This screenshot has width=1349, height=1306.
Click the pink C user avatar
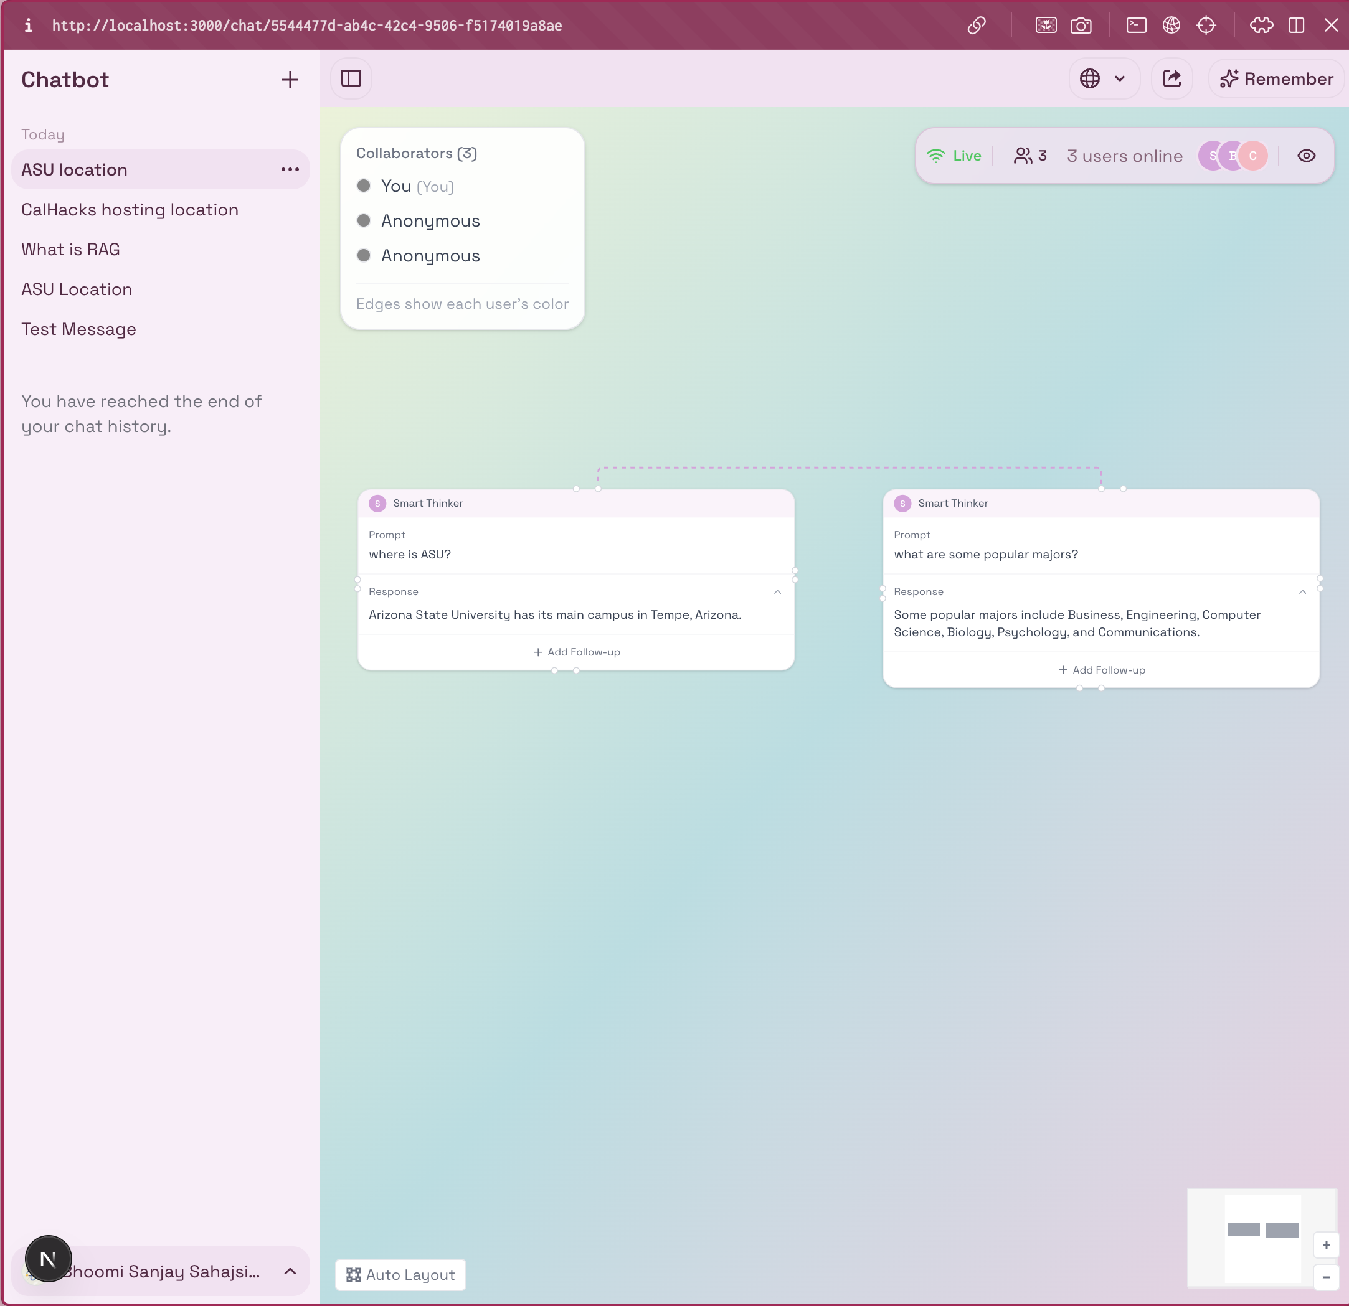click(1253, 156)
